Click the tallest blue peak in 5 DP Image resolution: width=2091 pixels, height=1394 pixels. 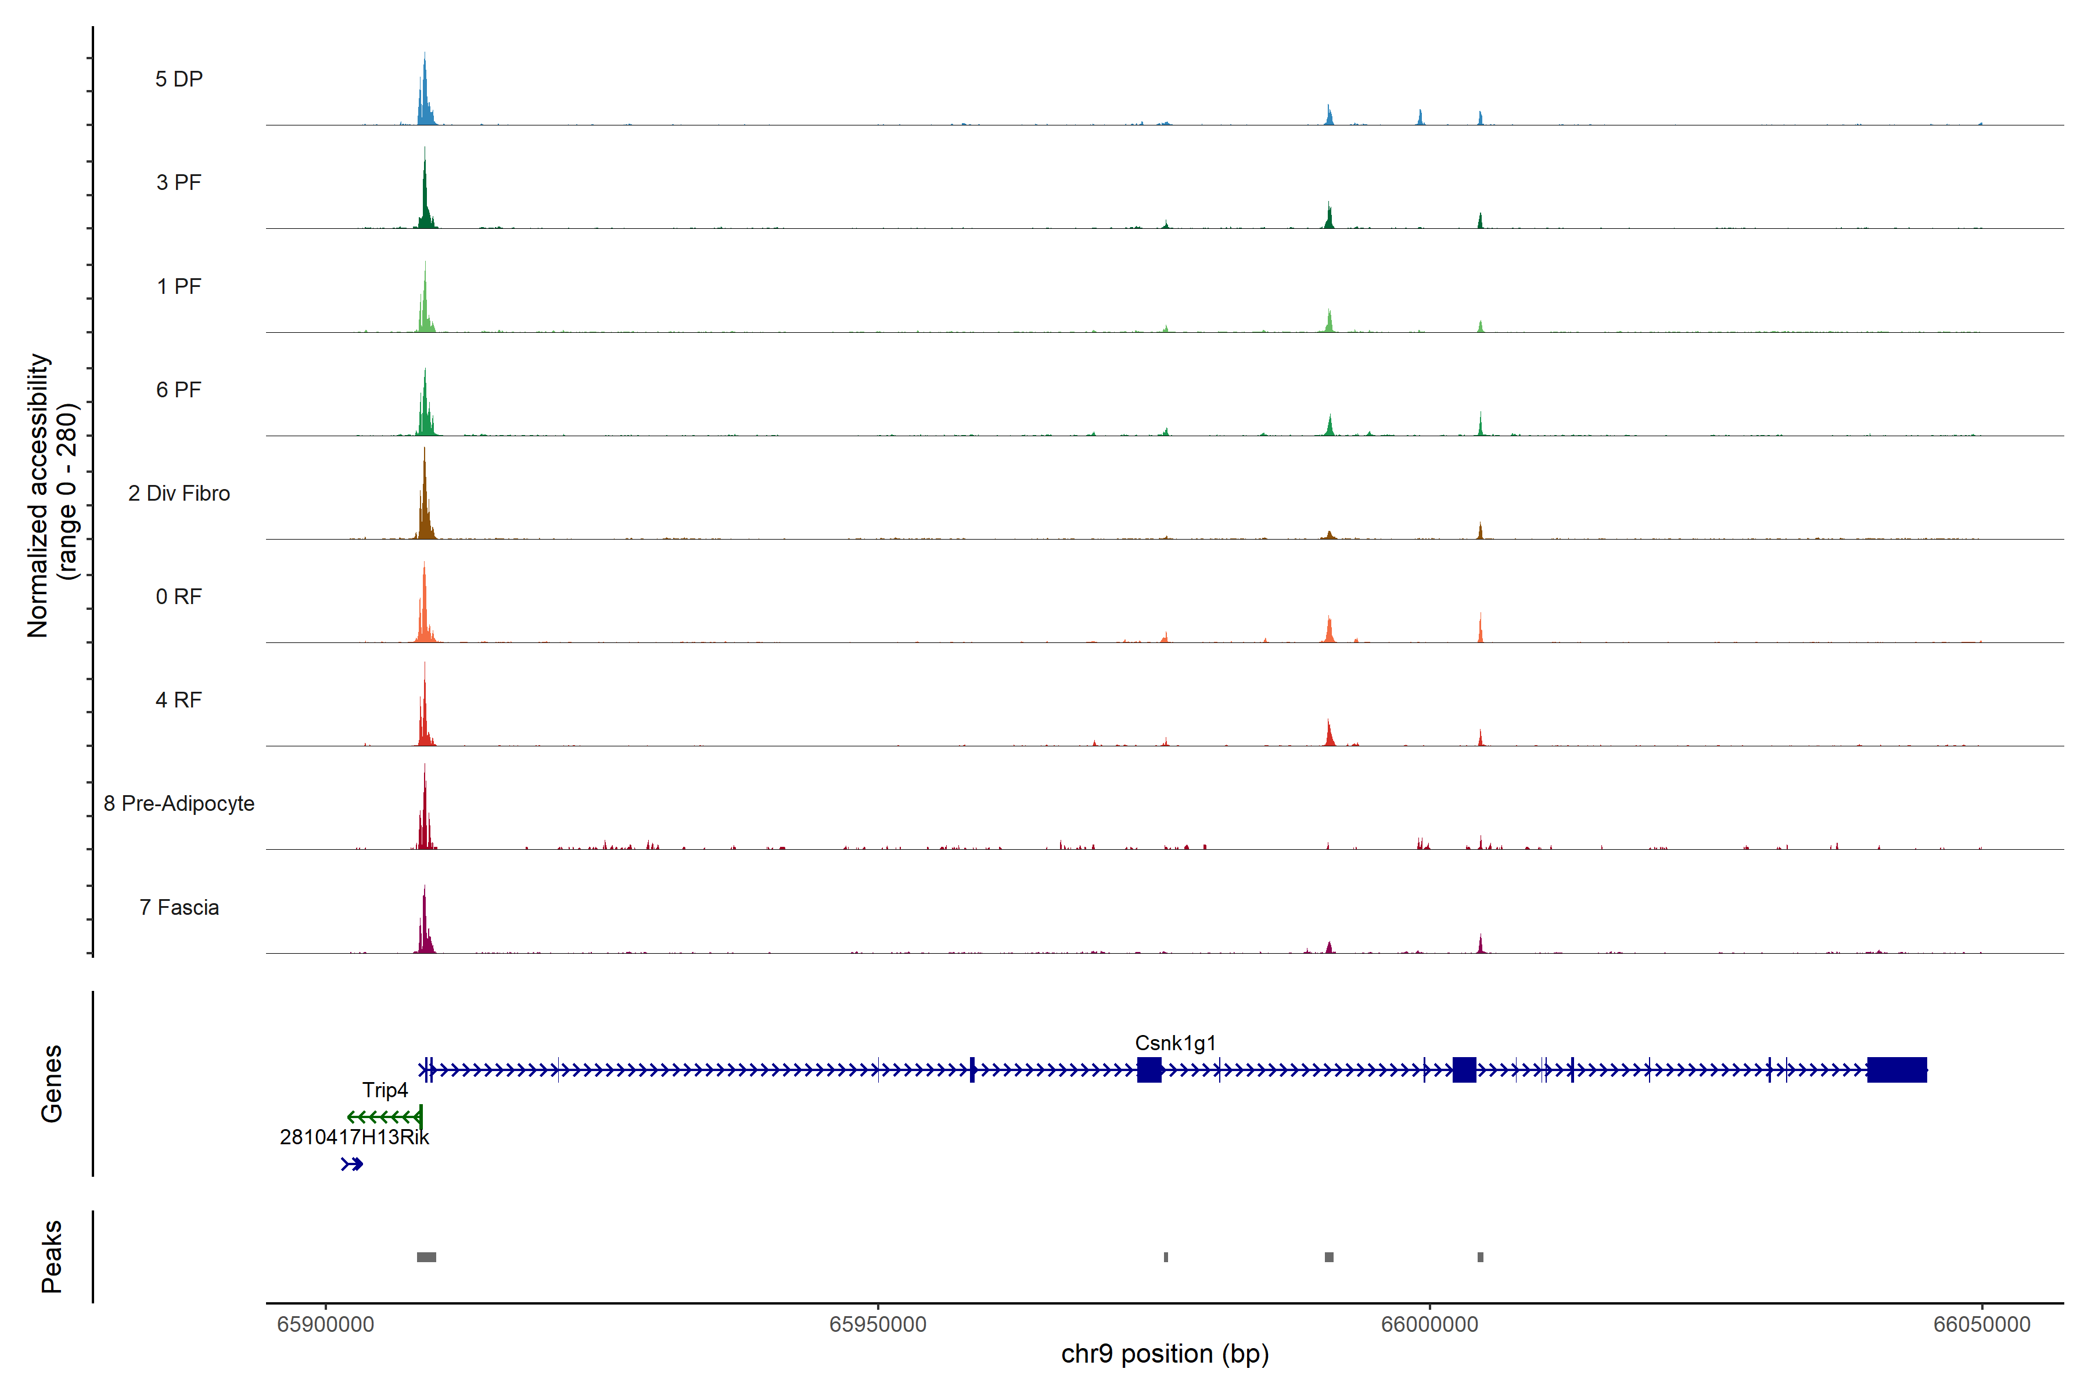click(x=425, y=94)
